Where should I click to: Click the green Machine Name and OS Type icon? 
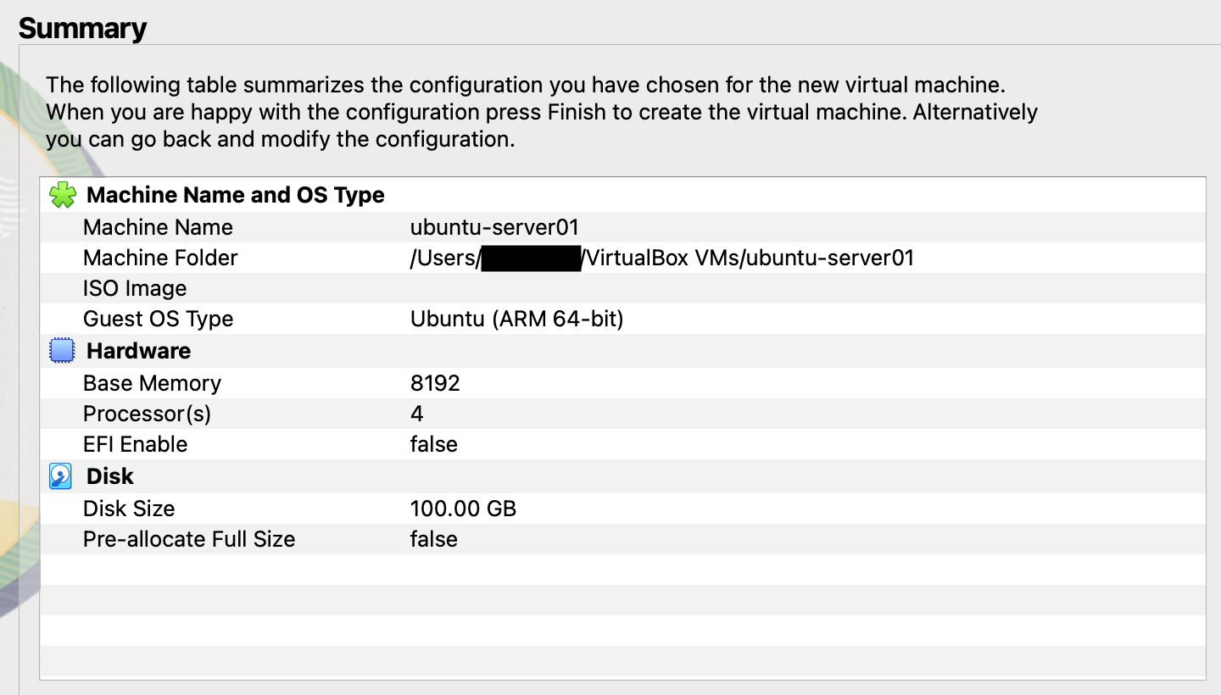click(62, 195)
